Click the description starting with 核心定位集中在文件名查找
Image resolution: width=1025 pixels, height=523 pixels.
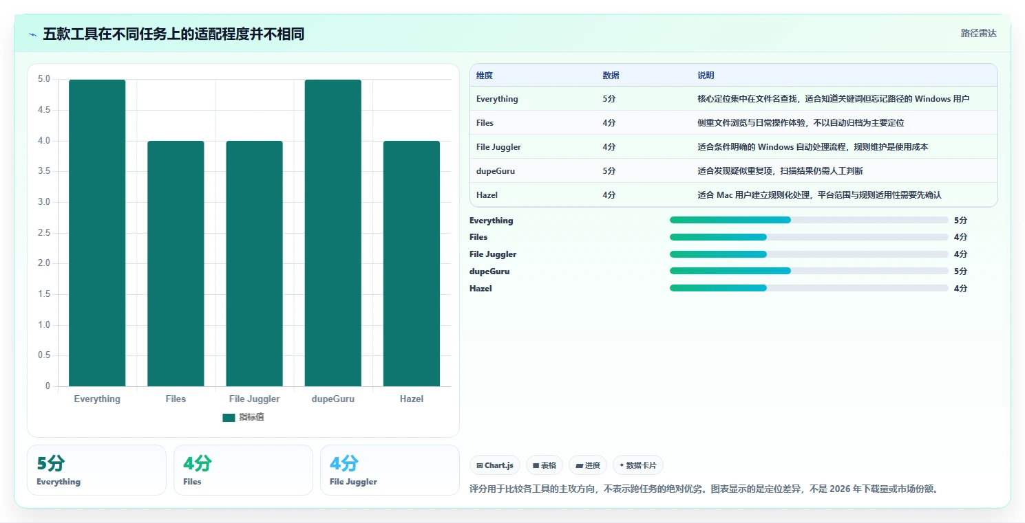[x=834, y=99]
